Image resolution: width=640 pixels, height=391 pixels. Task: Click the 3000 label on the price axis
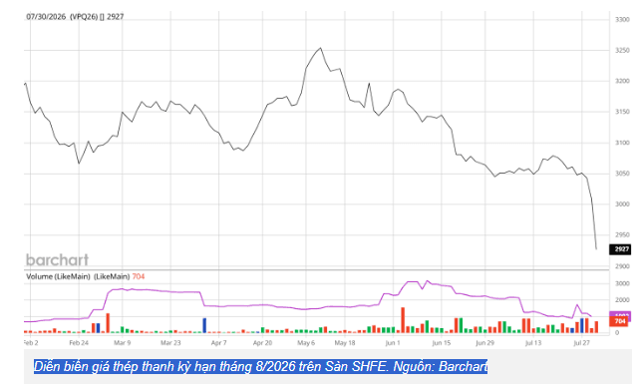coord(622,203)
